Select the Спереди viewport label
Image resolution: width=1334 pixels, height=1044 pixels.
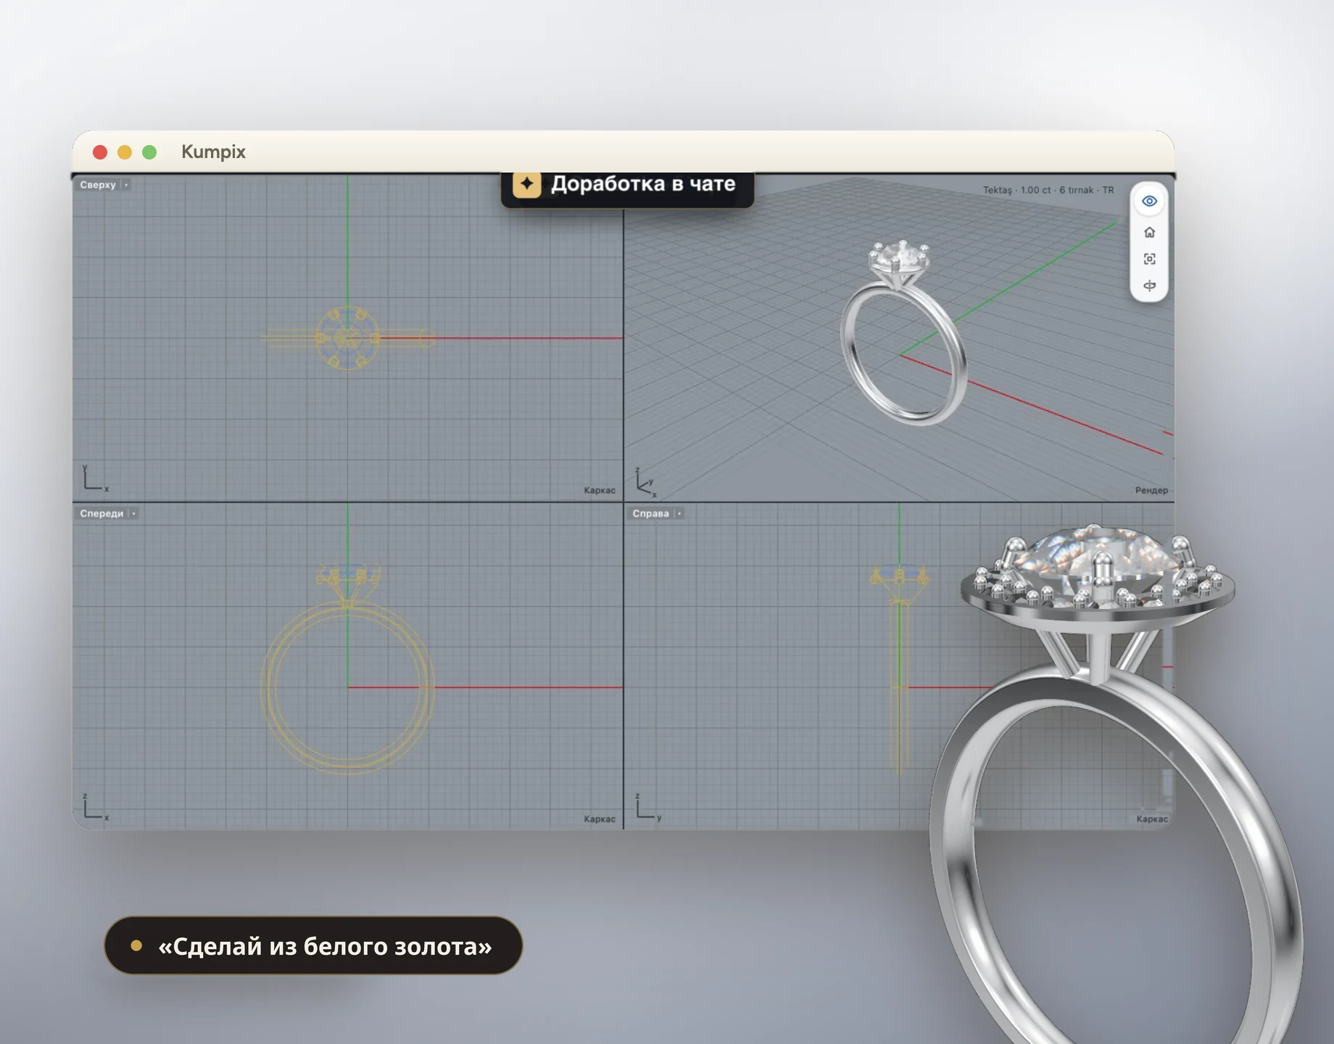point(101,513)
